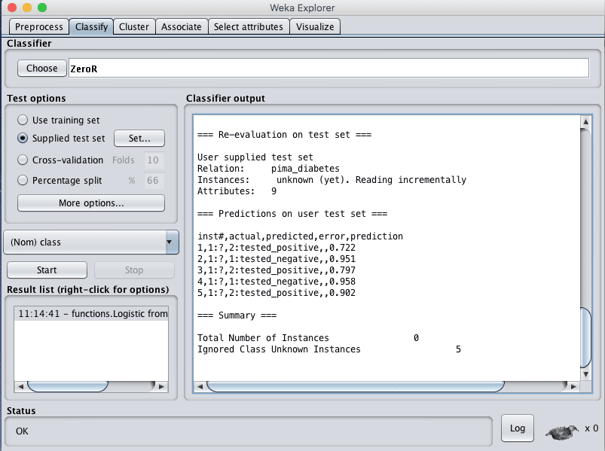605x451 pixels.
Task: Click prediction row with 0.722
Action: click(x=277, y=248)
